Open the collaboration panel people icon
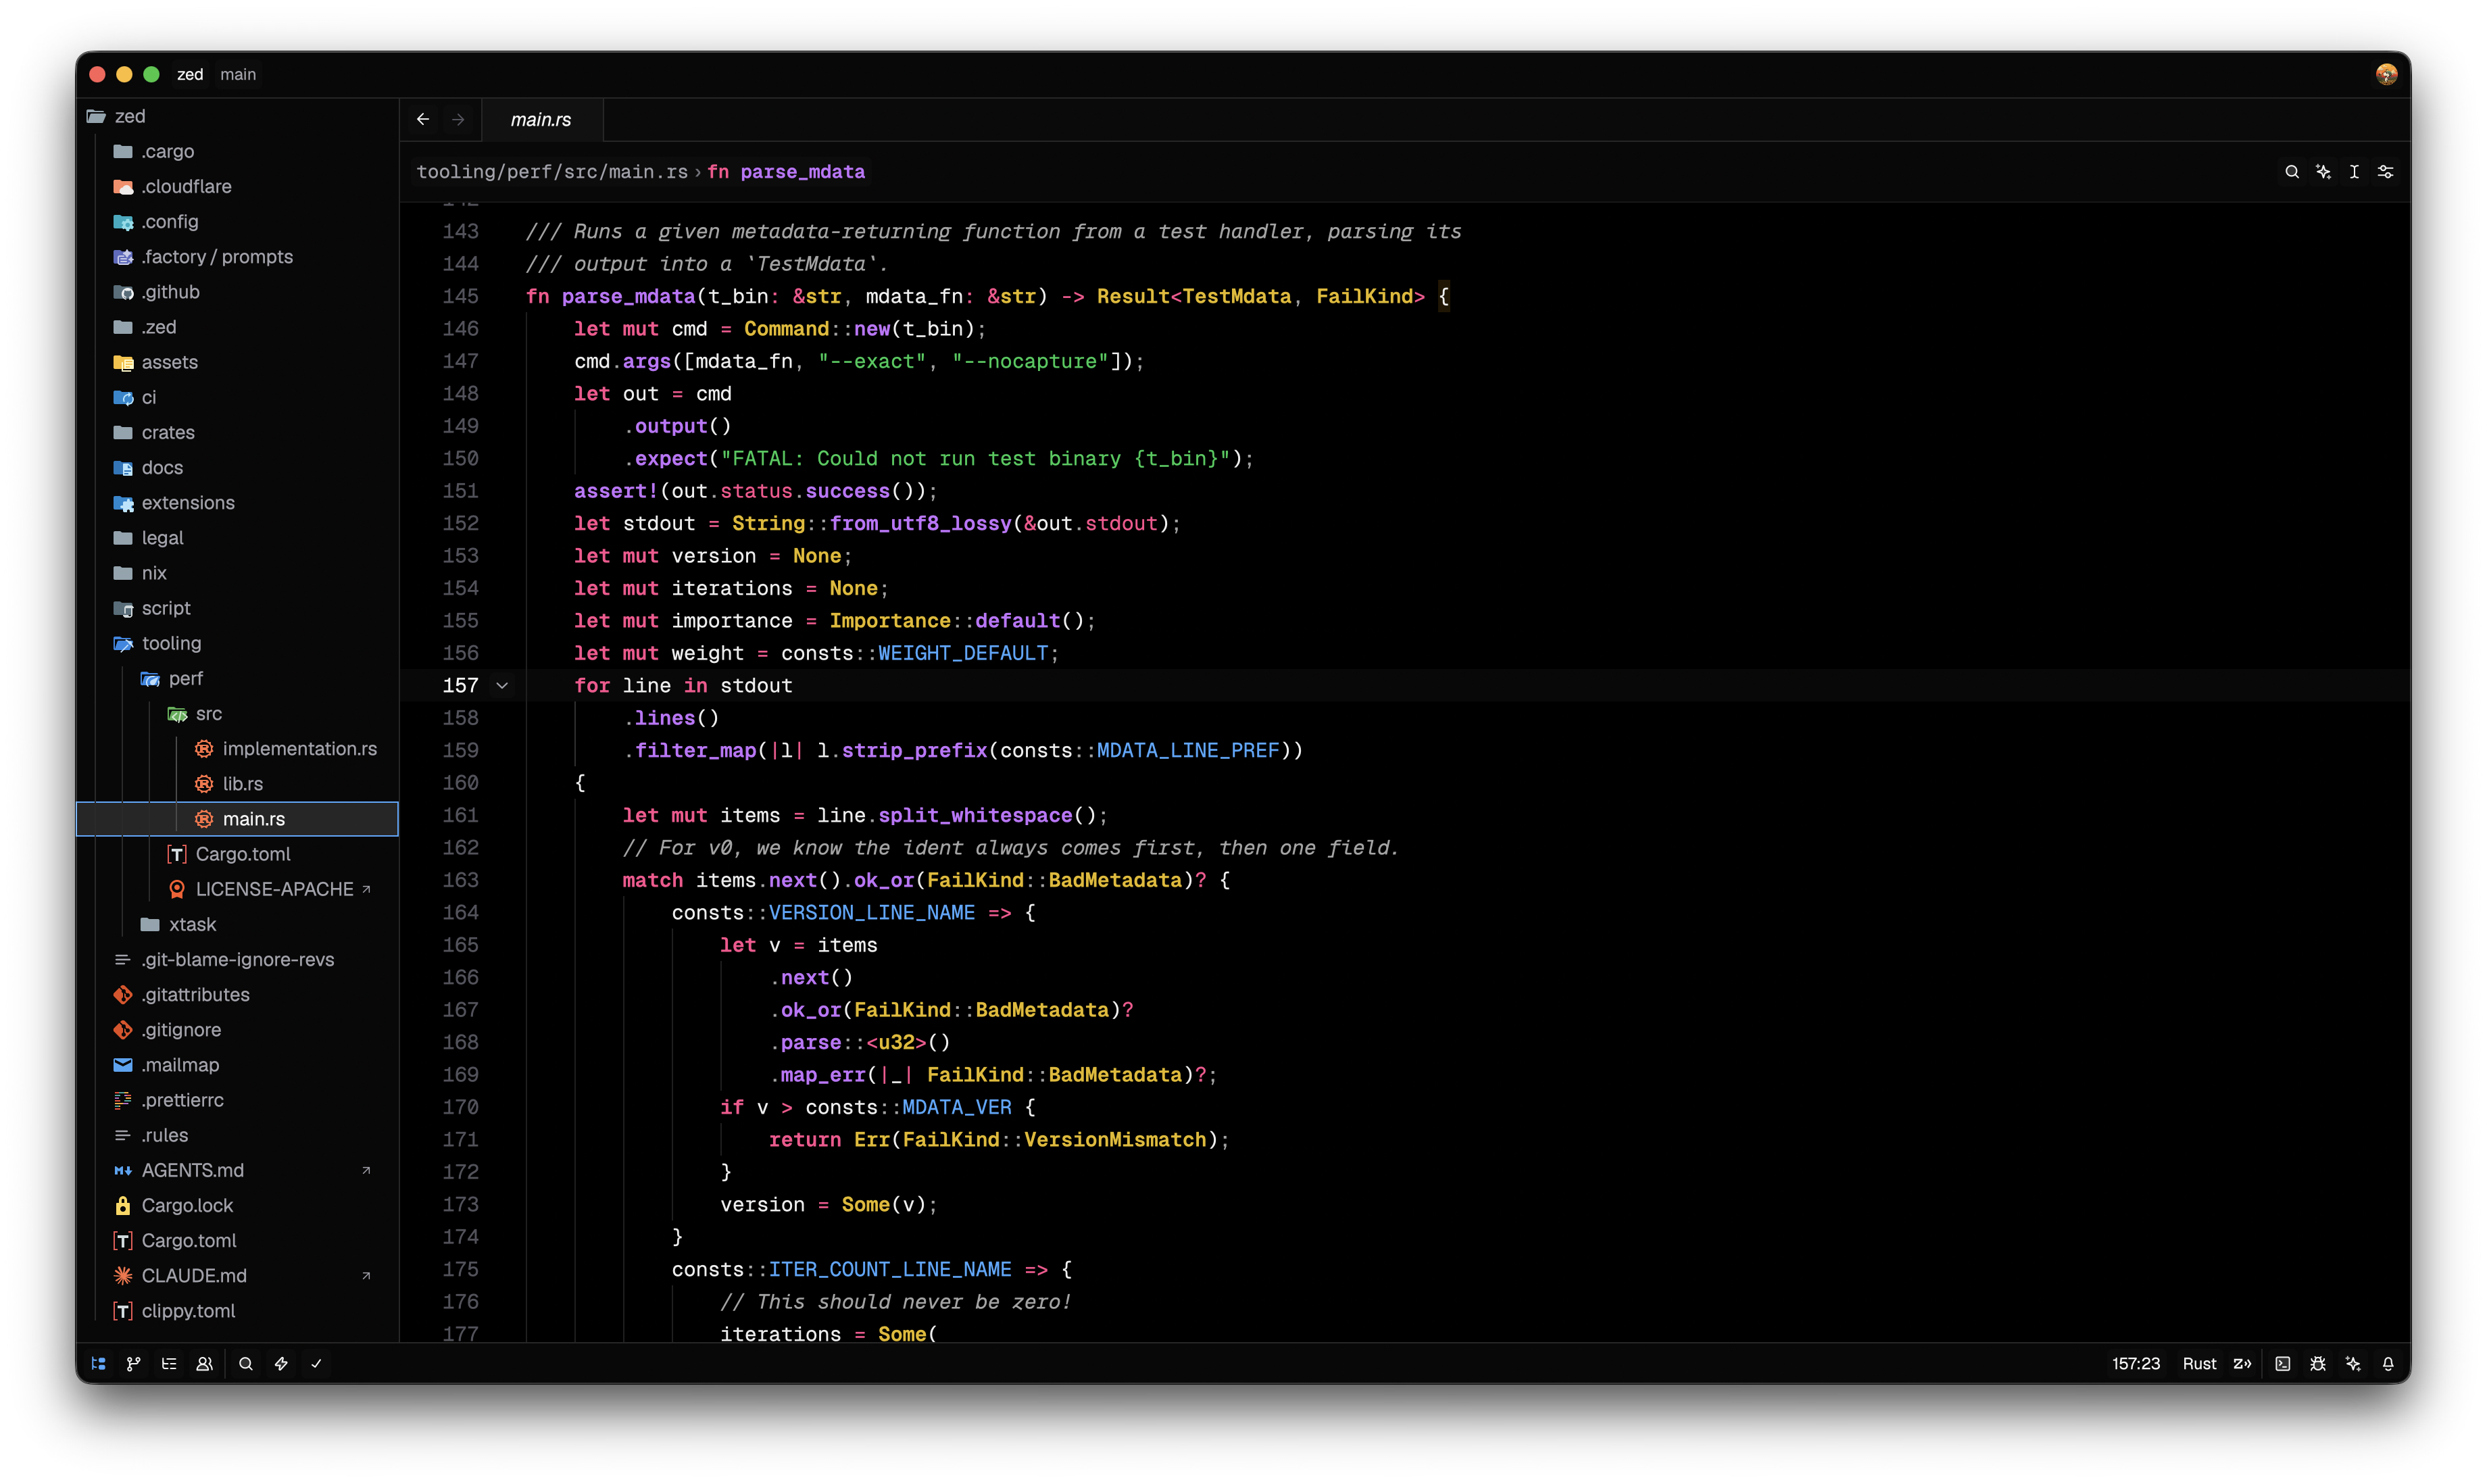The height and width of the screenshot is (1484, 2487). [x=204, y=1363]
